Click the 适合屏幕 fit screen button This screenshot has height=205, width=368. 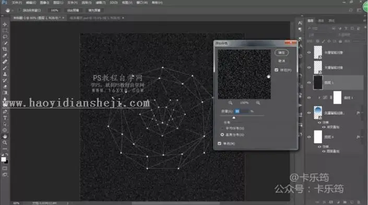[73, 10]
